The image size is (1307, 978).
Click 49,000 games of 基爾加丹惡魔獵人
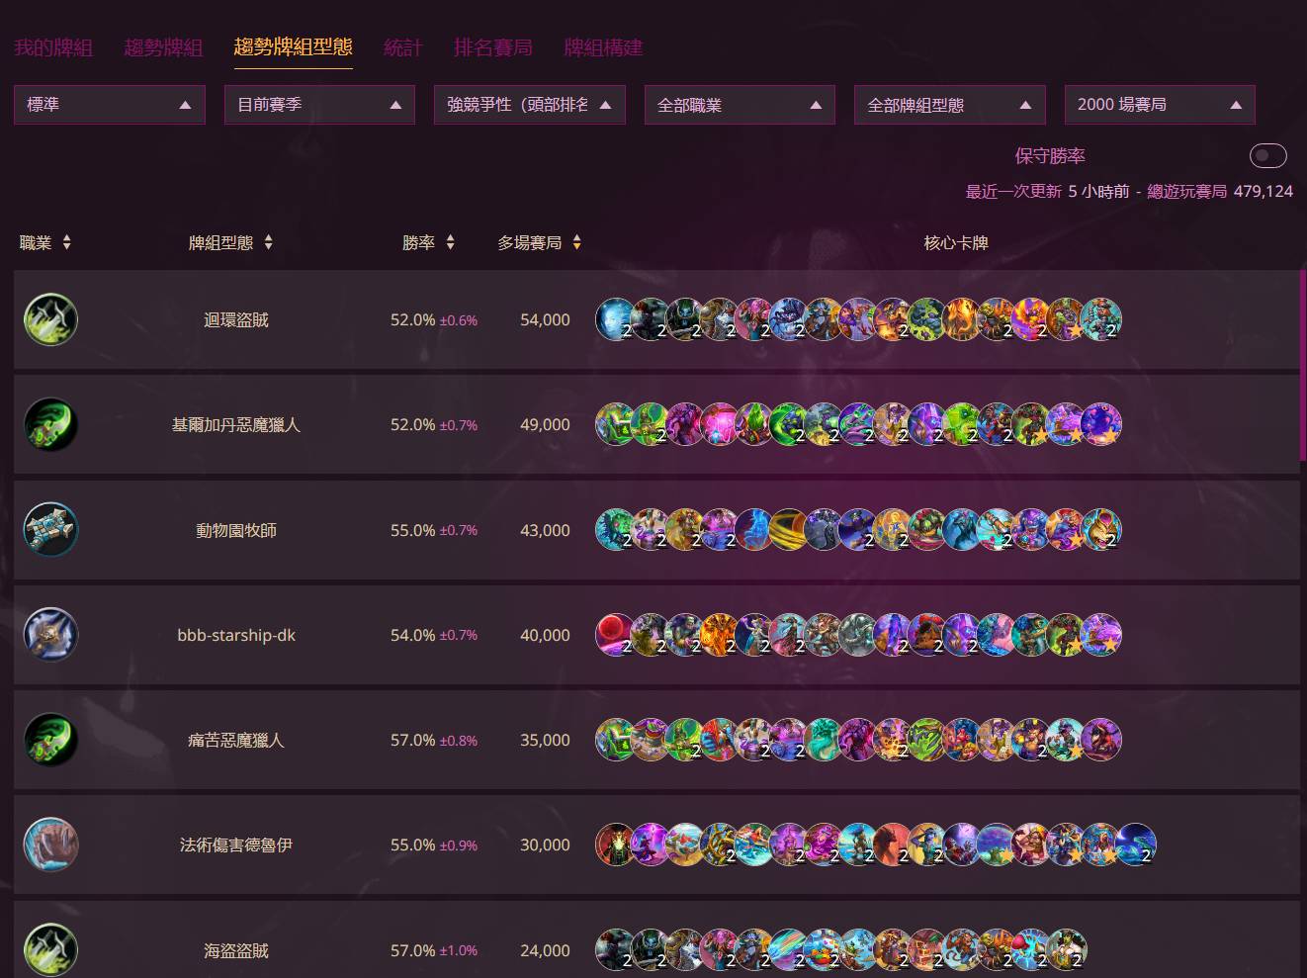[x=545, y=424]
